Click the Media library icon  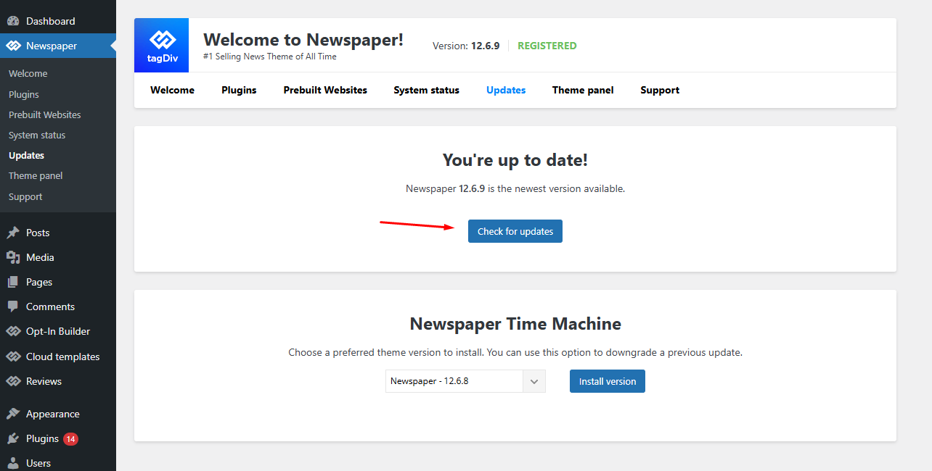pos(13,257)
